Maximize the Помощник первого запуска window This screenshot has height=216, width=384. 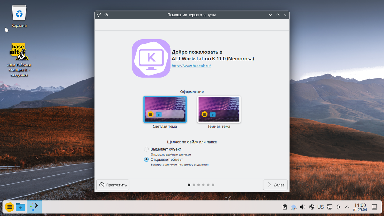coord(278,15)
